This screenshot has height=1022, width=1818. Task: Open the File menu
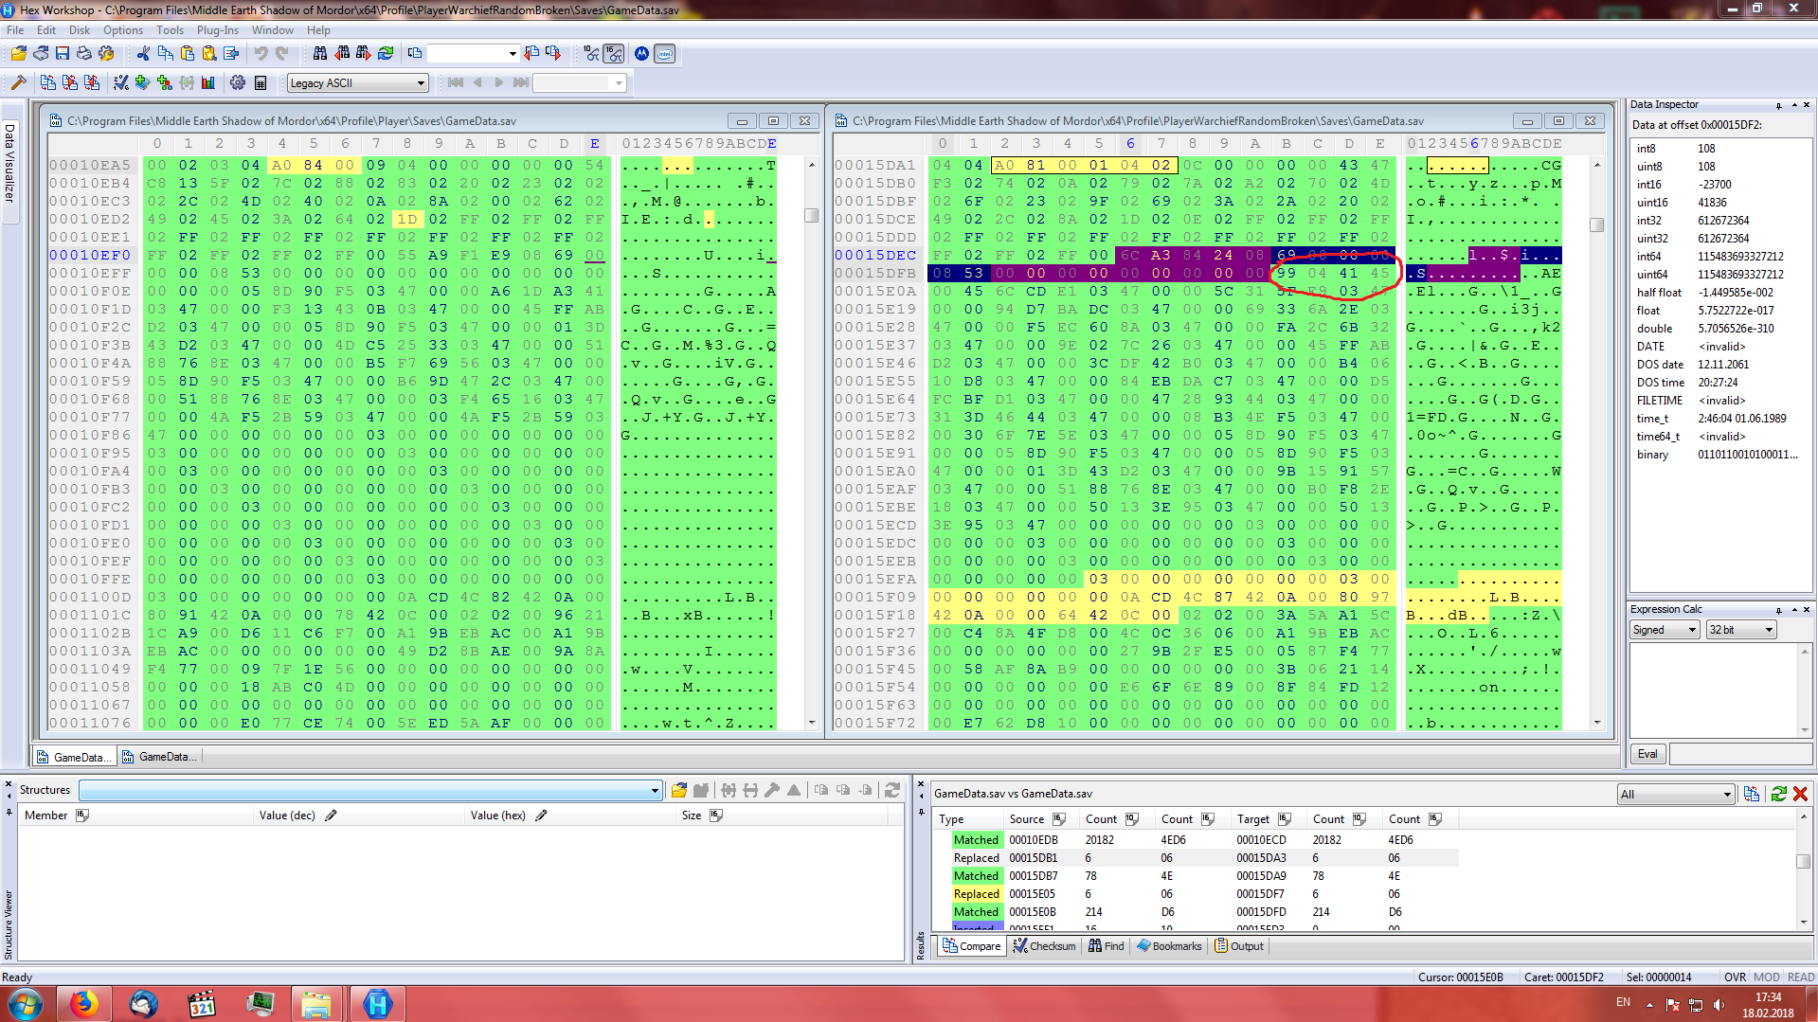coord(15,30)
